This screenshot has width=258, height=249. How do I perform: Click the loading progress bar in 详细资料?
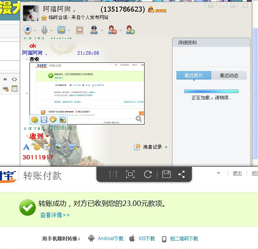pyautogui.click(x=211, y=91)
